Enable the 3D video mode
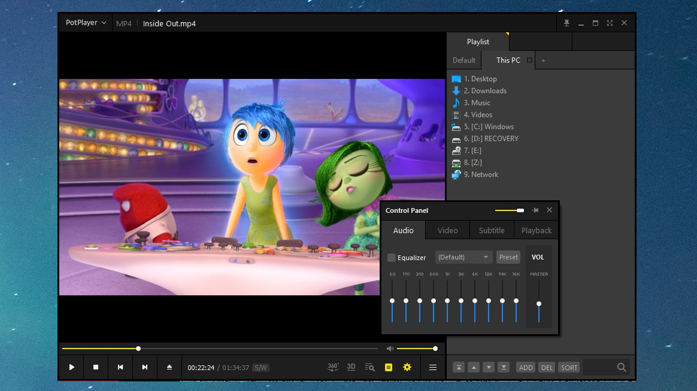 point(351,367)
